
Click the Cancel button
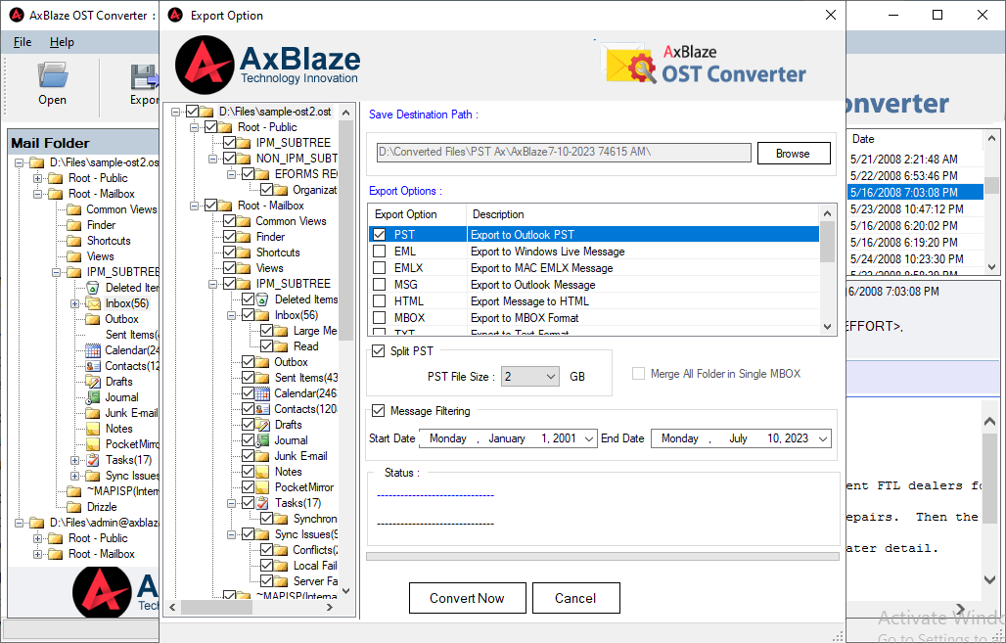coord(575,598)
